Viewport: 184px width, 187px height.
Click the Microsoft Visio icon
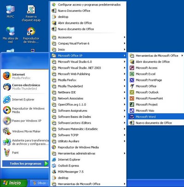132,110
